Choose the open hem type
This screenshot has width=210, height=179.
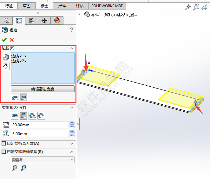coord(23,116)
